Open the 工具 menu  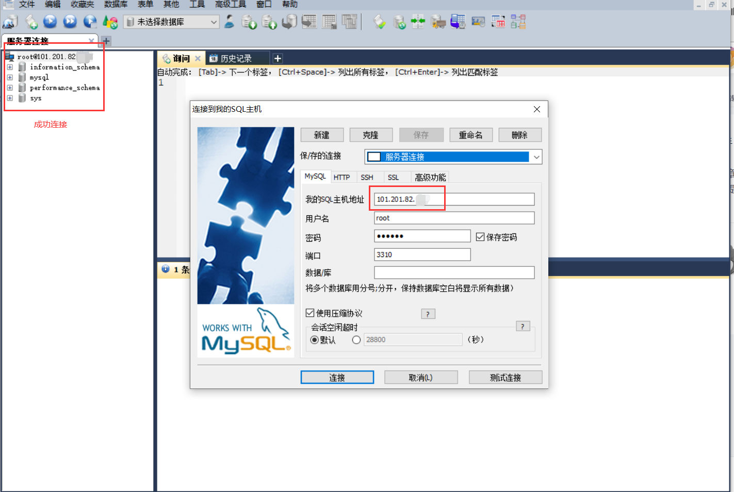(x=197, y=4)
